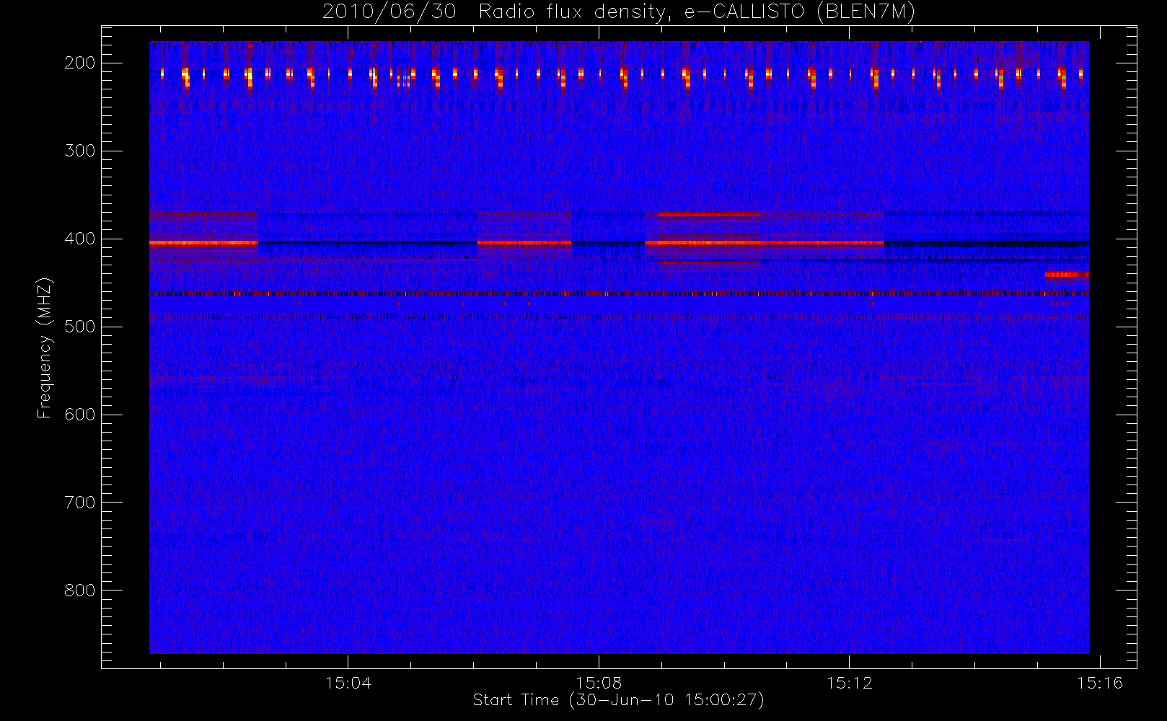Click the 300 frequency tick label

pos(80,151)
